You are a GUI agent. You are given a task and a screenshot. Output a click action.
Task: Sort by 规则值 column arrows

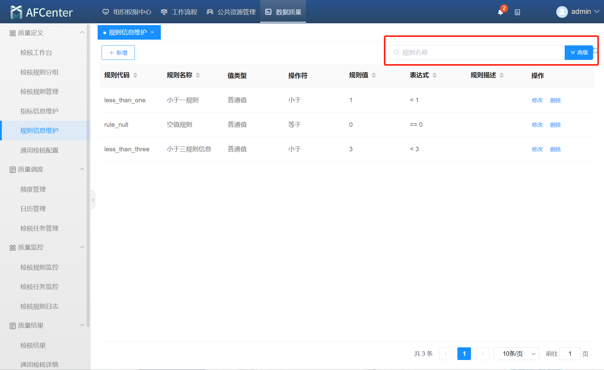pos(374,75)
